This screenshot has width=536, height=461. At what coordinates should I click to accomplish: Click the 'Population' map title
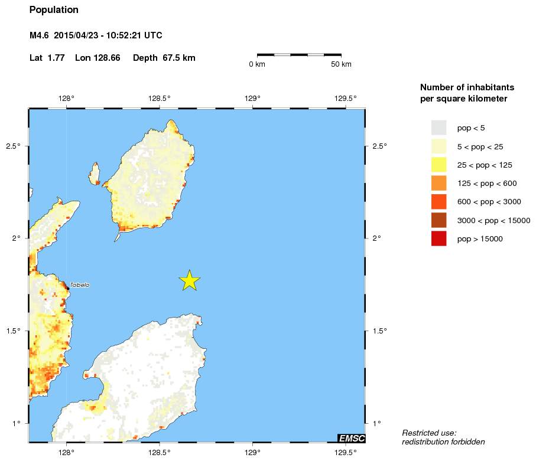click(54, 10)
